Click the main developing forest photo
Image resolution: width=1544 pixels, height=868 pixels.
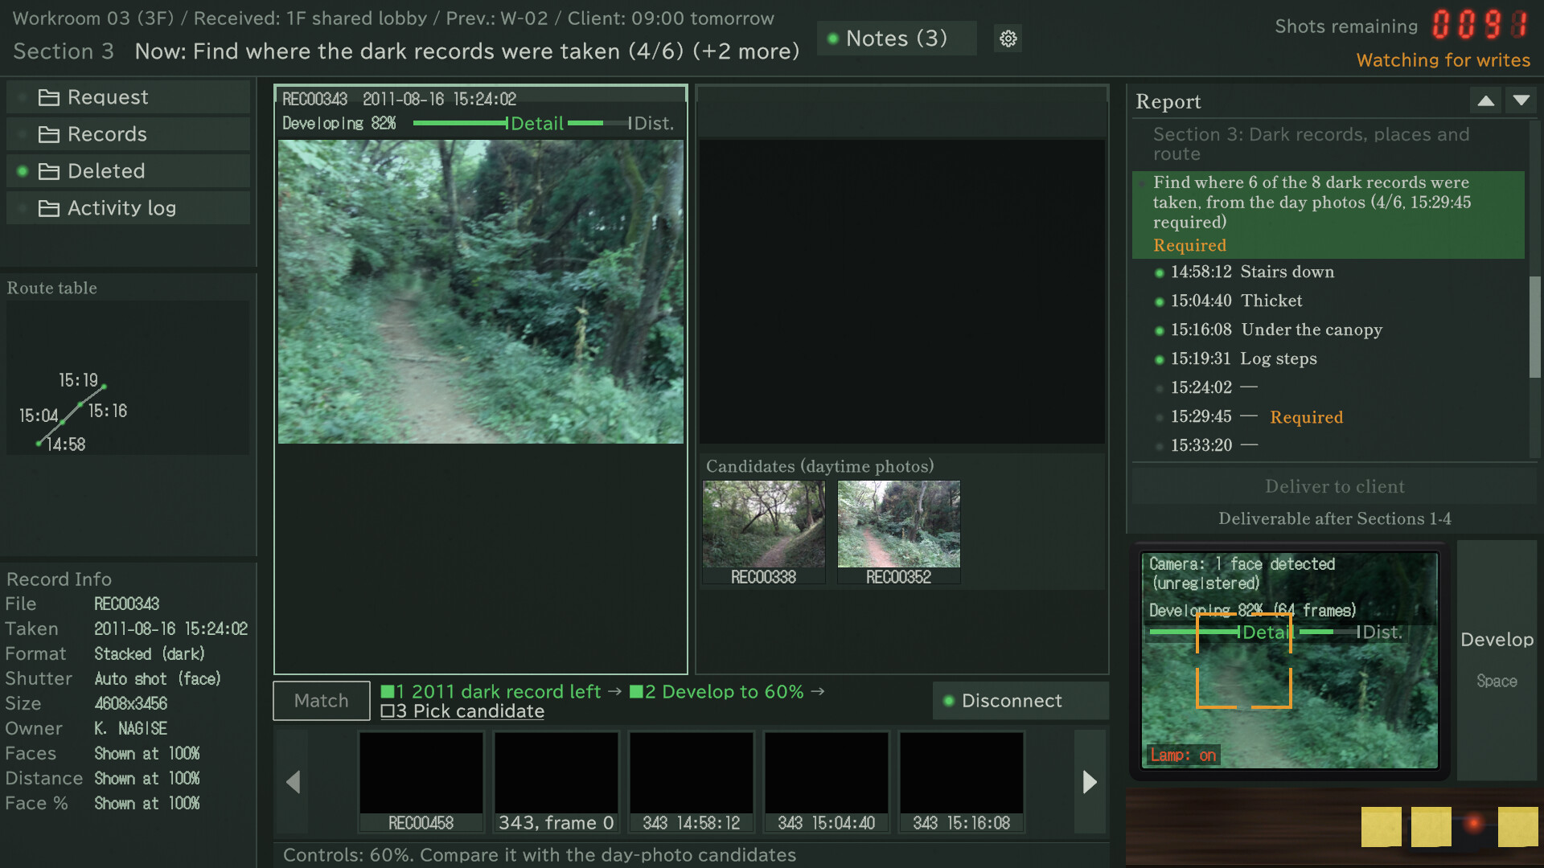(x=481, y=292)
